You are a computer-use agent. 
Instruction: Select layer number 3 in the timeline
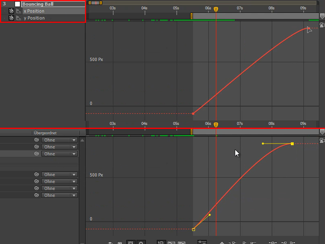point(3,4)
